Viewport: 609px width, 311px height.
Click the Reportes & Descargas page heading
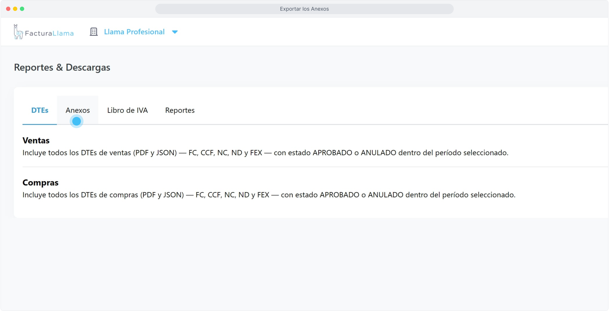[x=62, y=67]
